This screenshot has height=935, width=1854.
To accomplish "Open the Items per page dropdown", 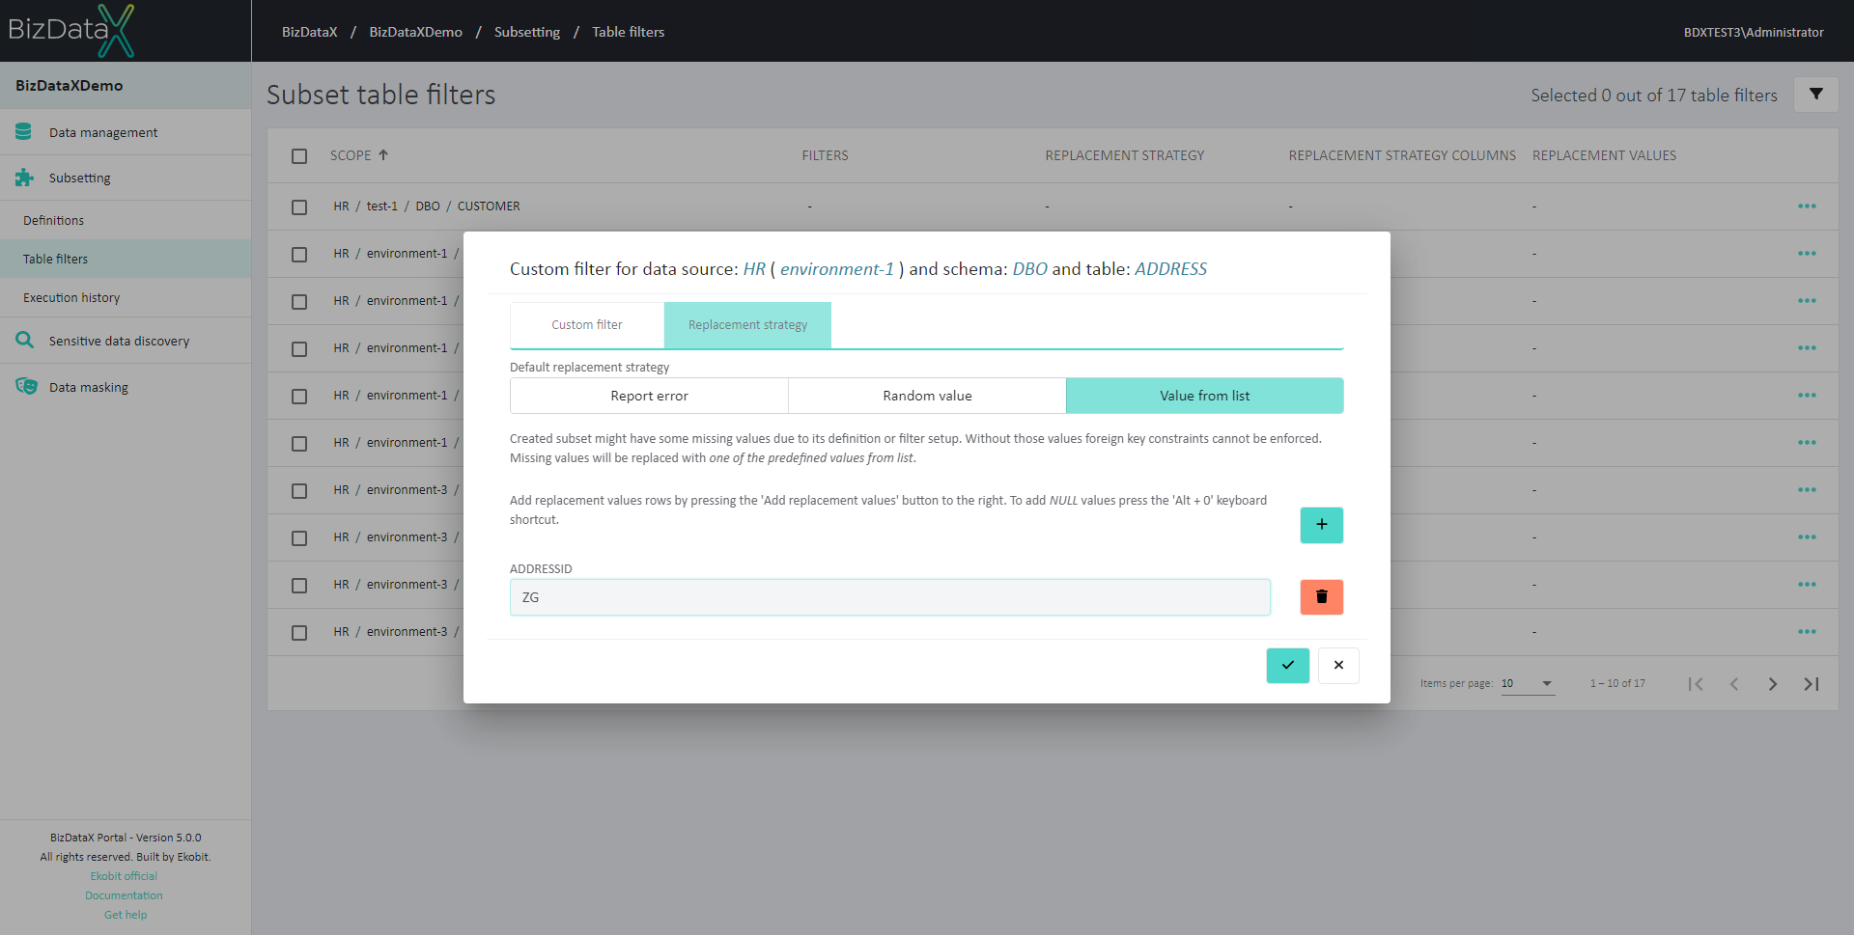I will 1528,683.
